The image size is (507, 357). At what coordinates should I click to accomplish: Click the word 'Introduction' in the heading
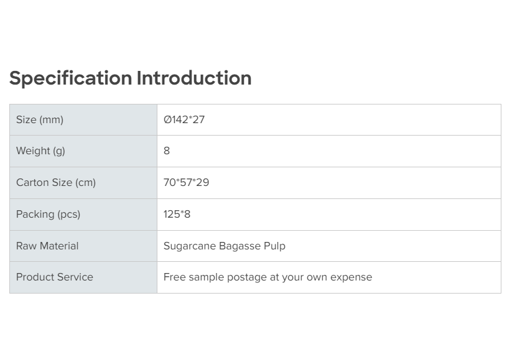tap(194, 78)
